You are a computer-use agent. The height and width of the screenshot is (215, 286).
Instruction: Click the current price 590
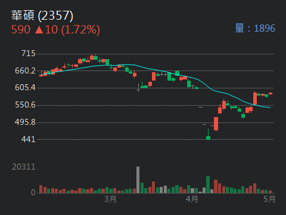[x=21, y=30]
